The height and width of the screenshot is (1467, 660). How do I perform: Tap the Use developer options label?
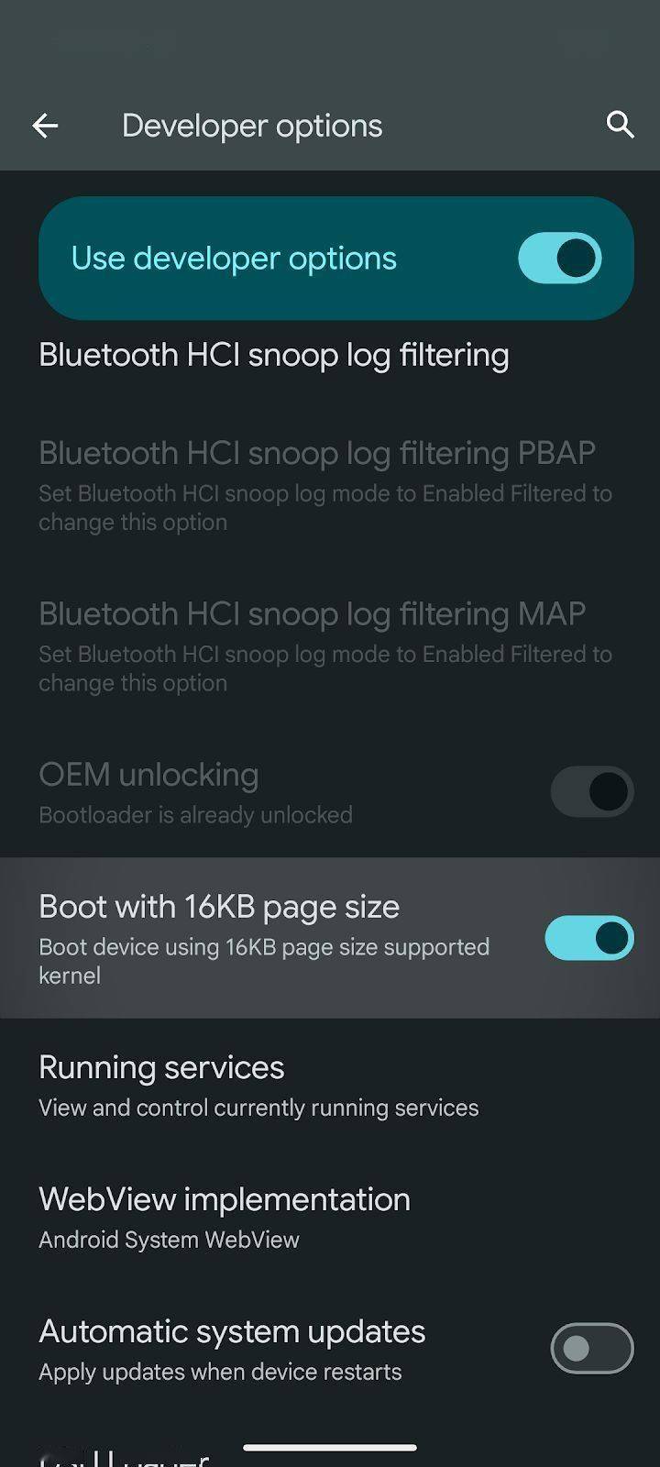[x=234, y=259]
